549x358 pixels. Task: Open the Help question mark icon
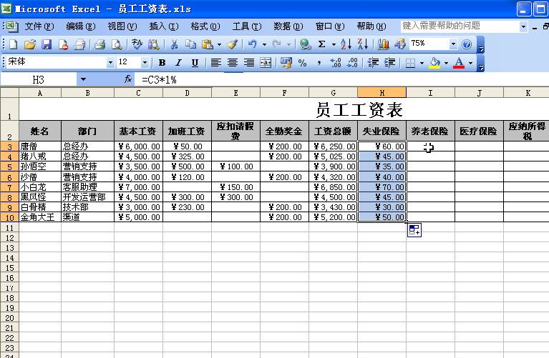[467, 44]
